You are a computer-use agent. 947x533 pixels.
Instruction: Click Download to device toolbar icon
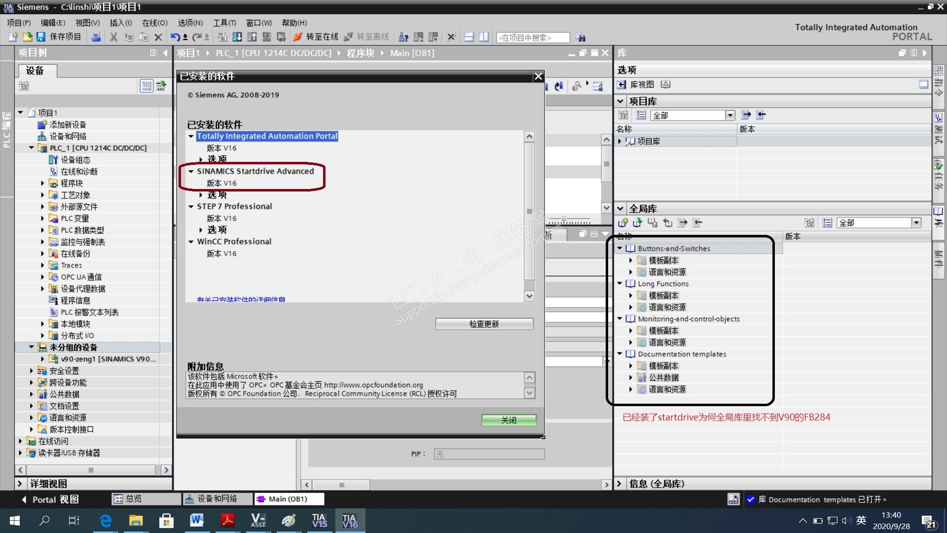point(237,37)
